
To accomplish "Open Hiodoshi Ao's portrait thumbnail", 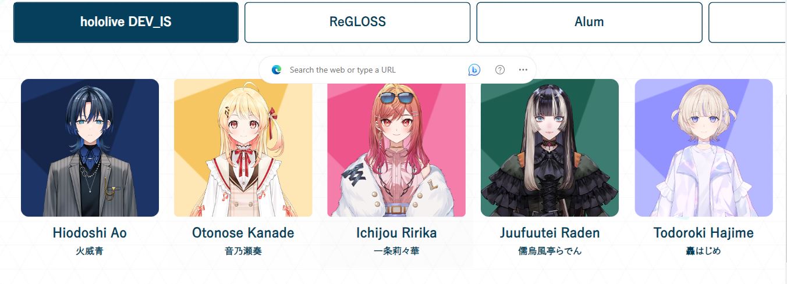I will 90,148.
